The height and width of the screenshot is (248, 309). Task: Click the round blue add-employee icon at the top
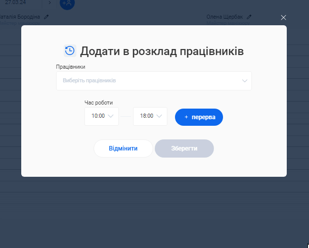click(67, 3)
